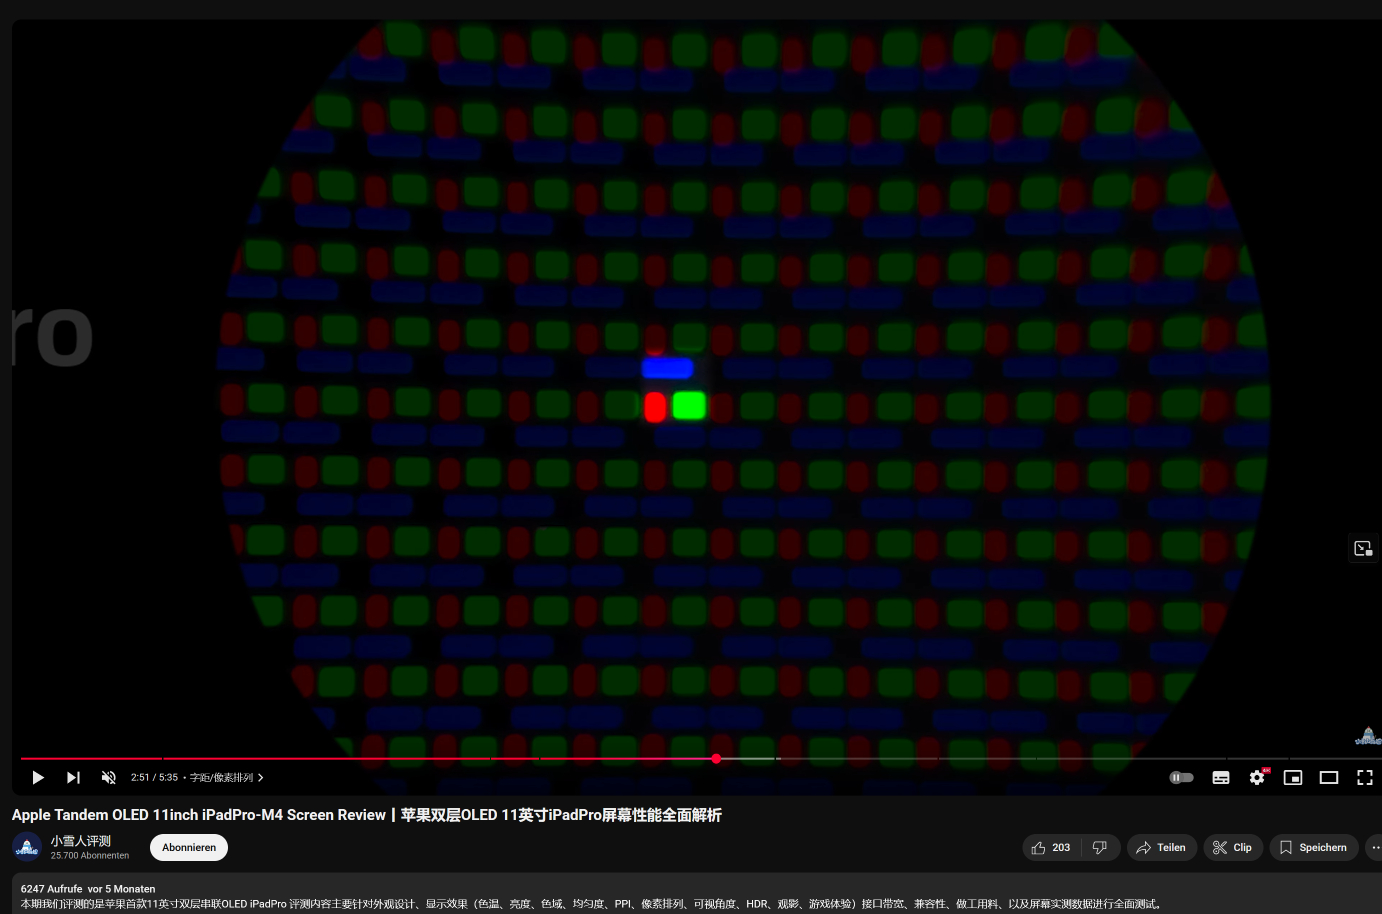Dislike the video
The height and width of the screenshot is (914, 1382).
point(1100,847)
